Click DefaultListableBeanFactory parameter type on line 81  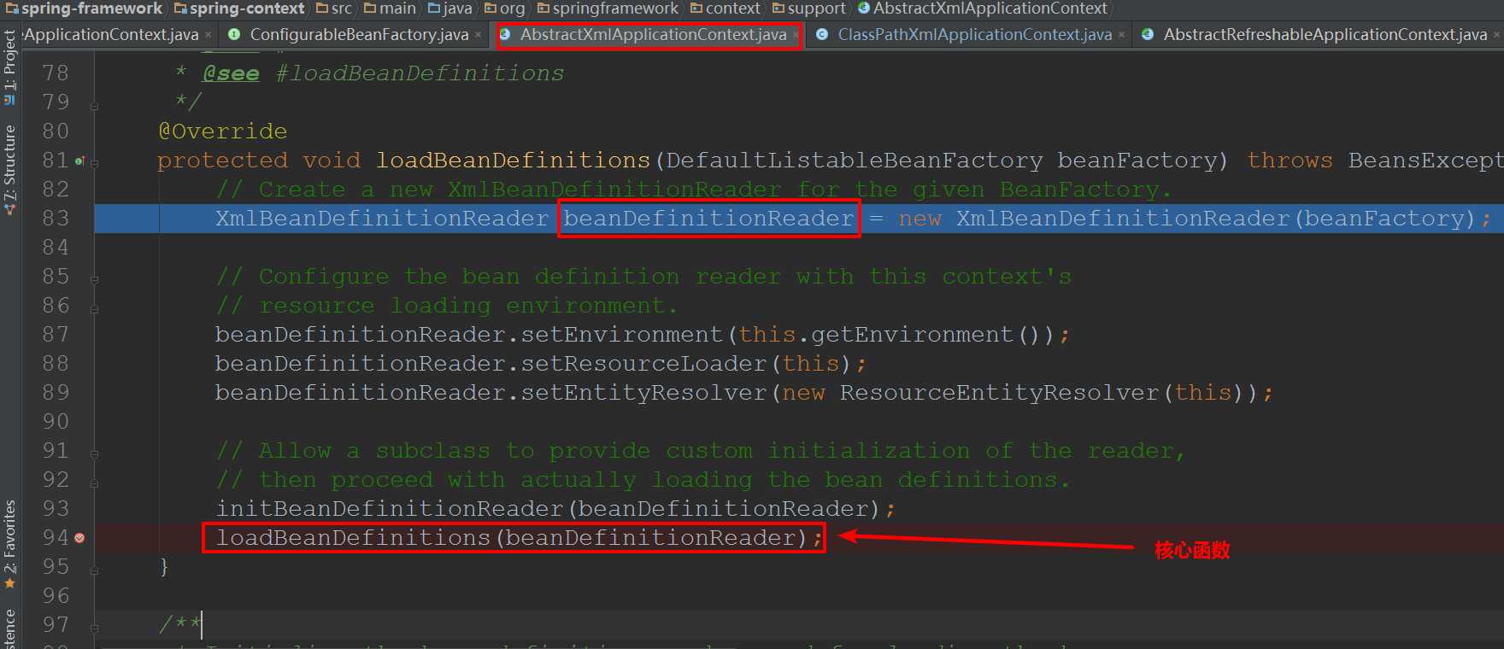[855, 161]
